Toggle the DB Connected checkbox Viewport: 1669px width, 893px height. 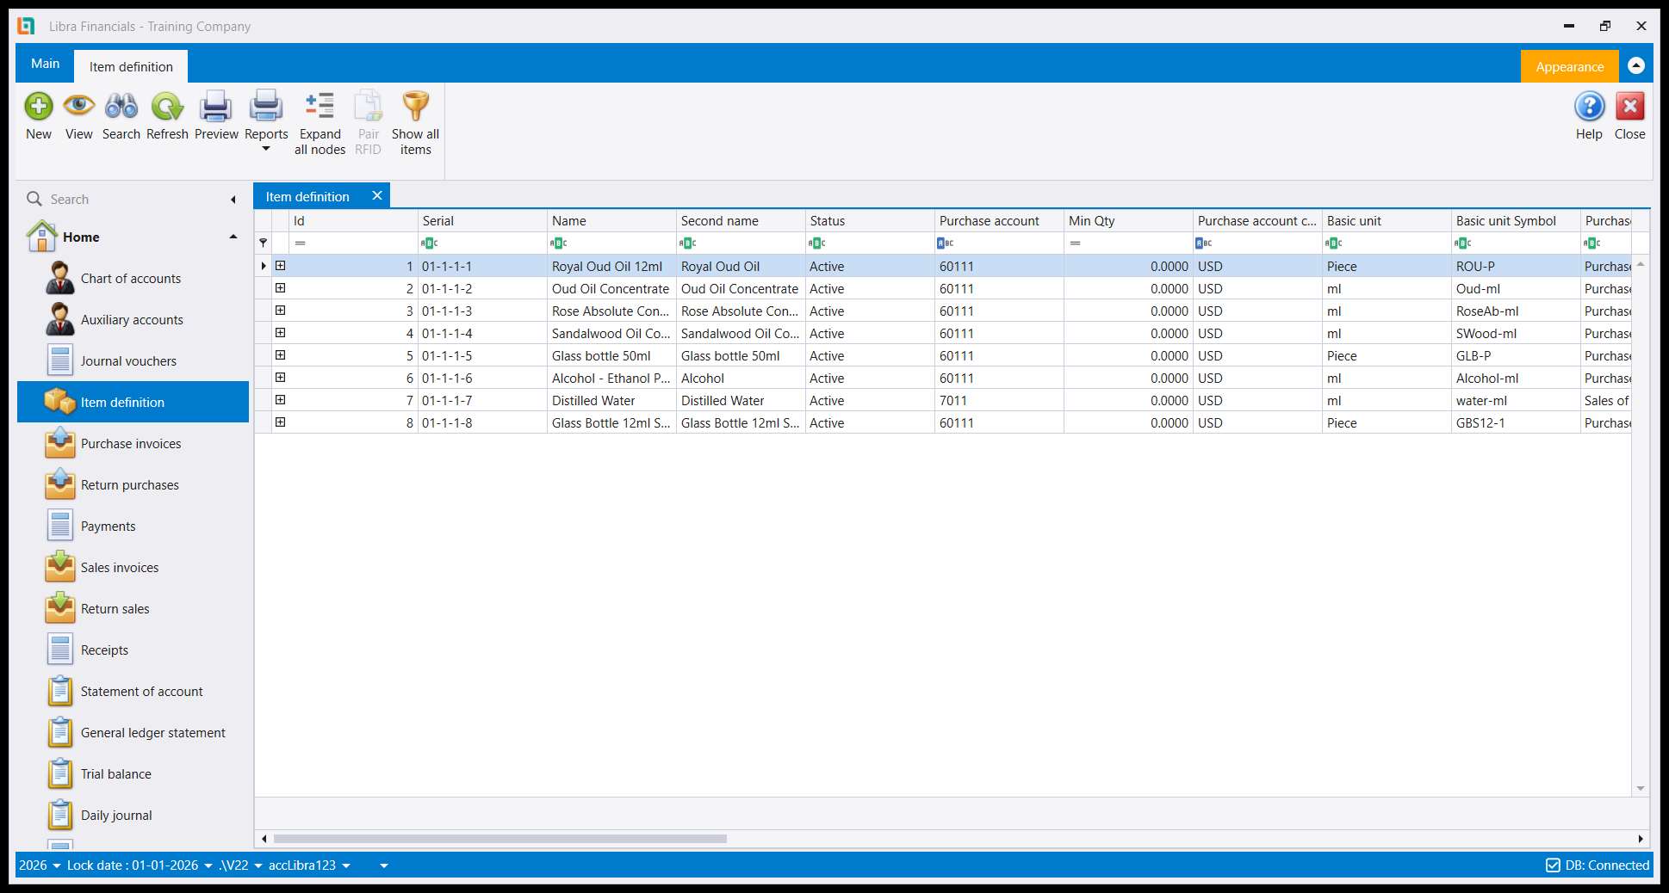[x=1553, y=865]
